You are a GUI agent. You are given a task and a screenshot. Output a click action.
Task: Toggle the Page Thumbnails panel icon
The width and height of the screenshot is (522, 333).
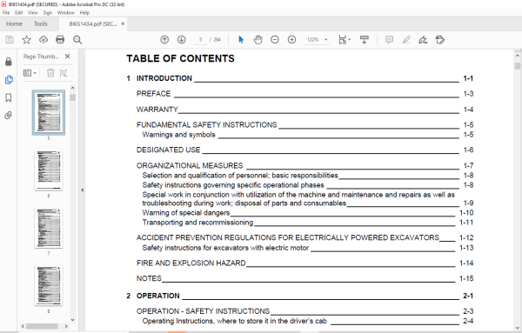[9, 80]
